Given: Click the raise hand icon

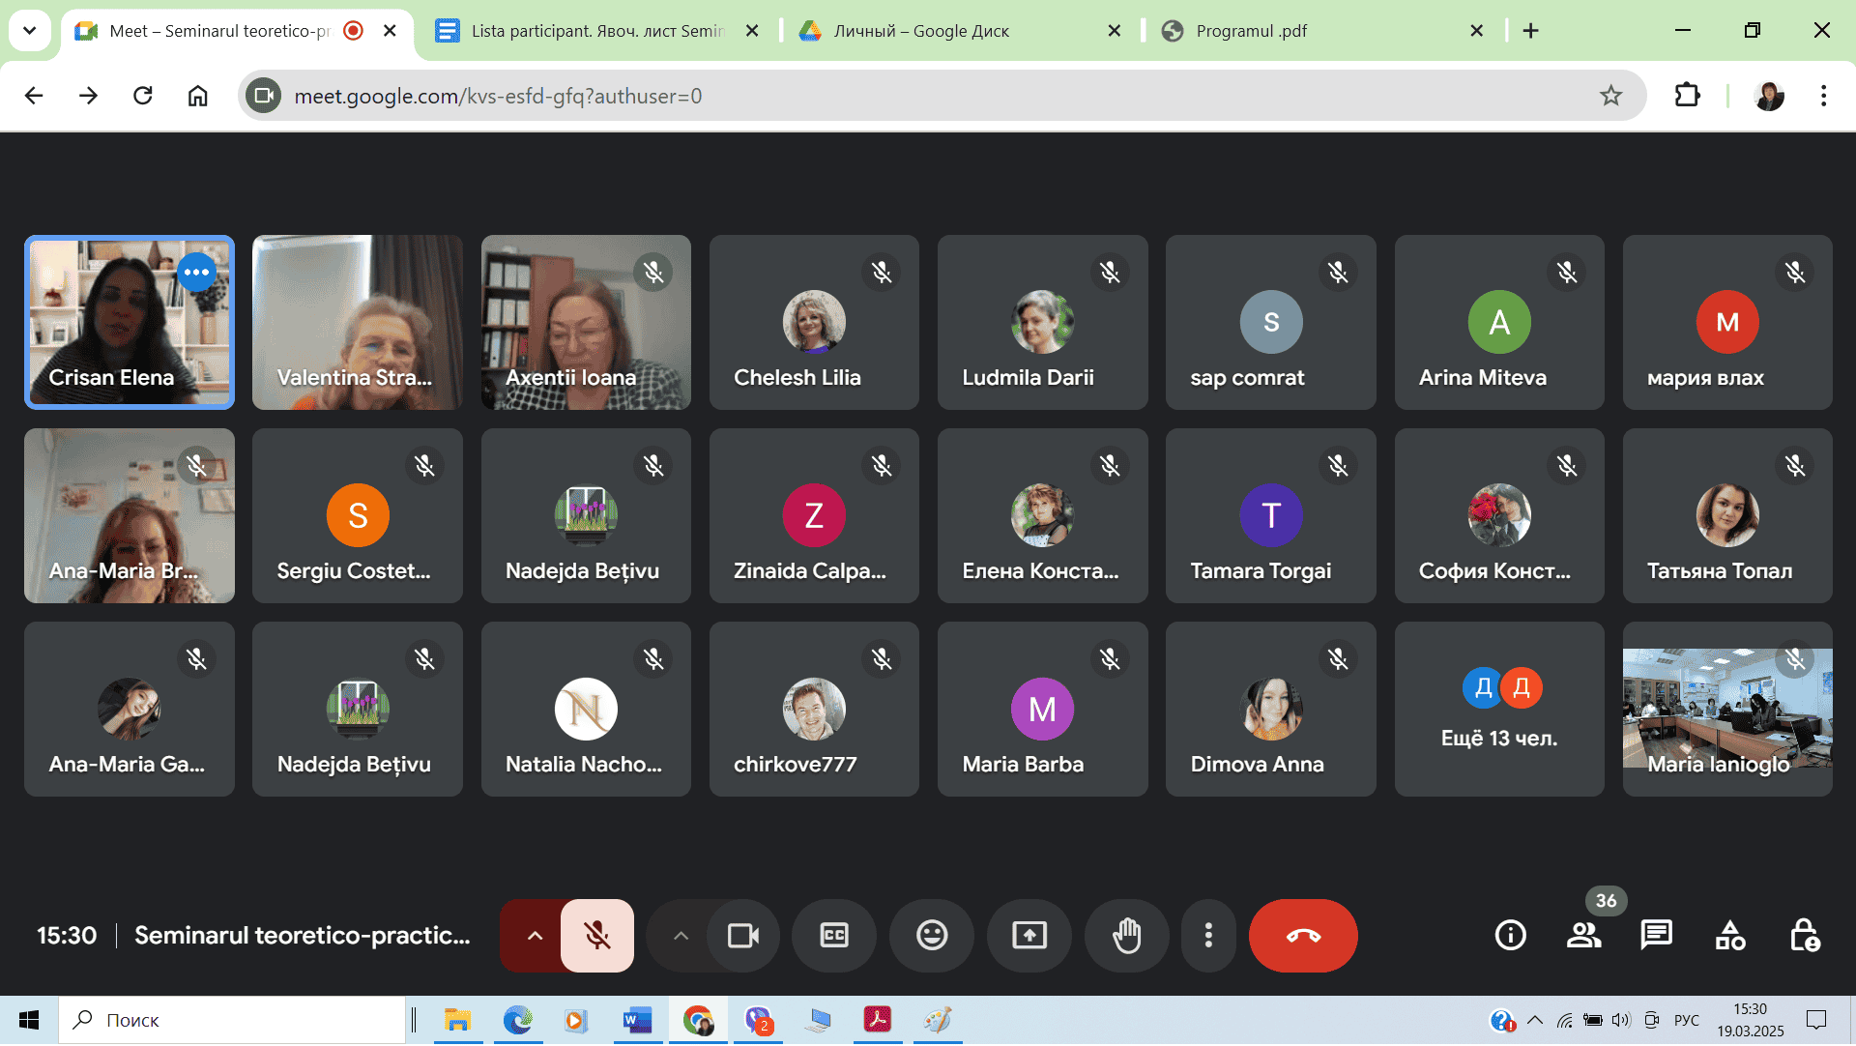Looking at the screenshot, I should 1126,936.
